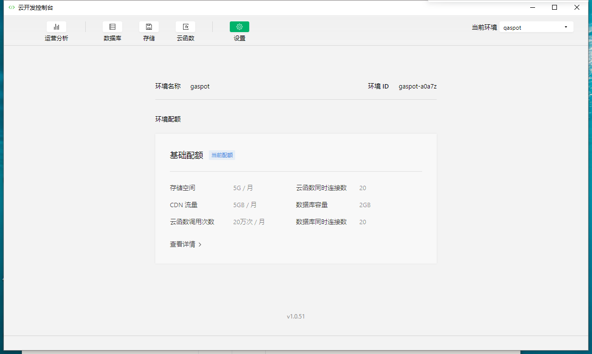Click the 环境配额 section heading

coord(167,119)
